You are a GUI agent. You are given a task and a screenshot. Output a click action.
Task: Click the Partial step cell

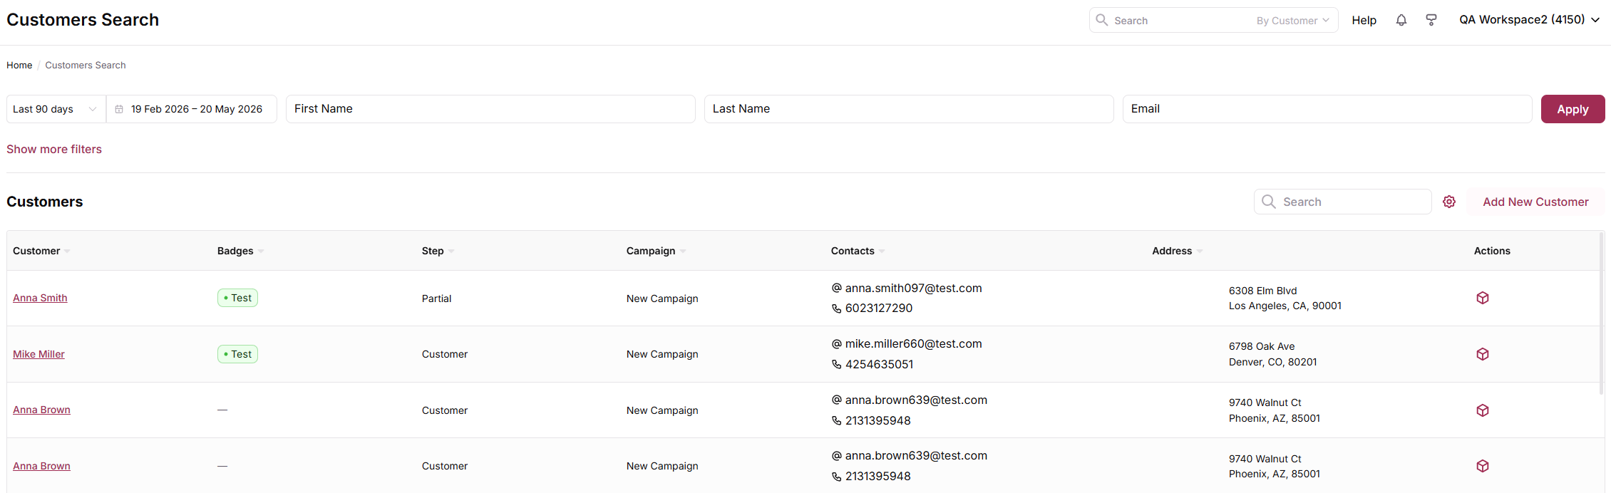tap(436, 299)
